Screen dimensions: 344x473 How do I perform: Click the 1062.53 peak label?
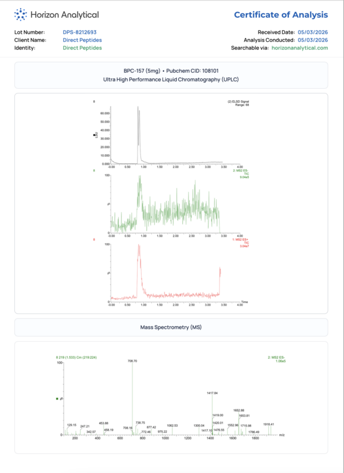(x=173, y=425)
